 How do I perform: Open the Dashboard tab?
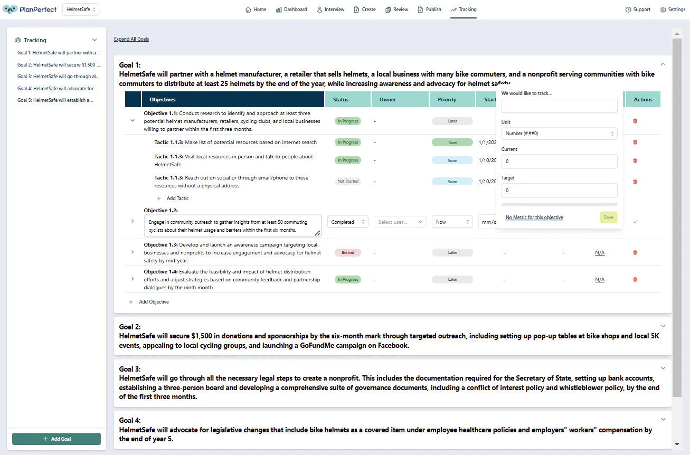[x=291, y=10]
